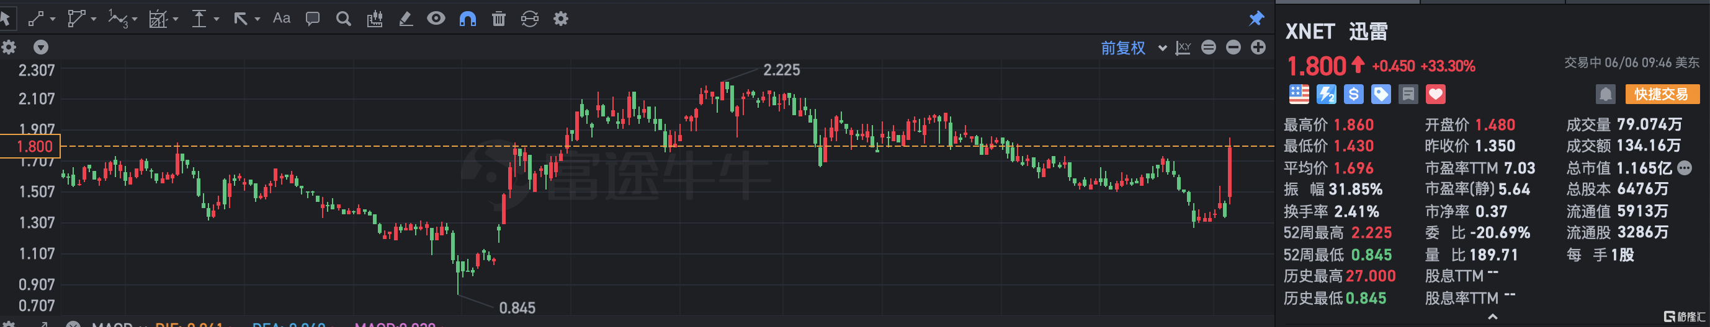Expand the measuring tool dropdown arrow
The height and width of the screenshot is (327, 1710).
click(217, 19)
